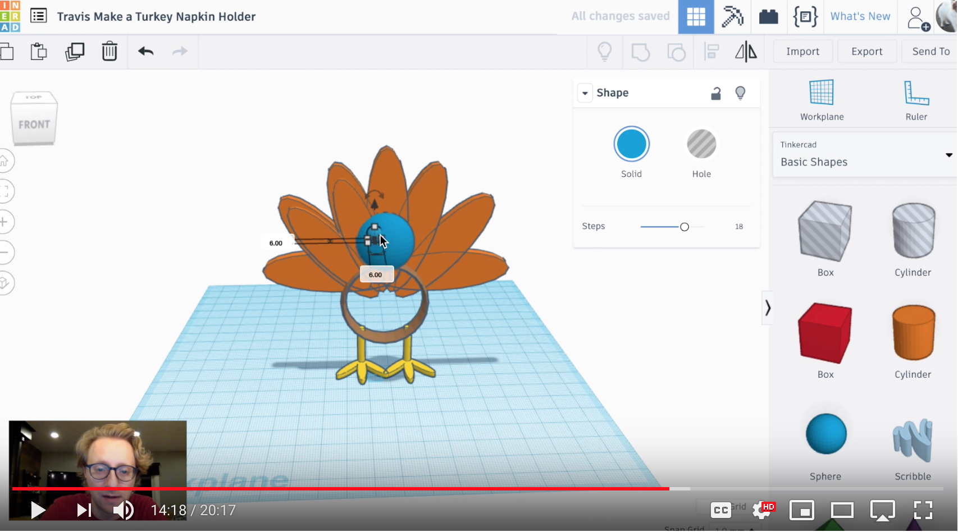
Task: Keep the shape as Solid
Action: tap(631, 144)
